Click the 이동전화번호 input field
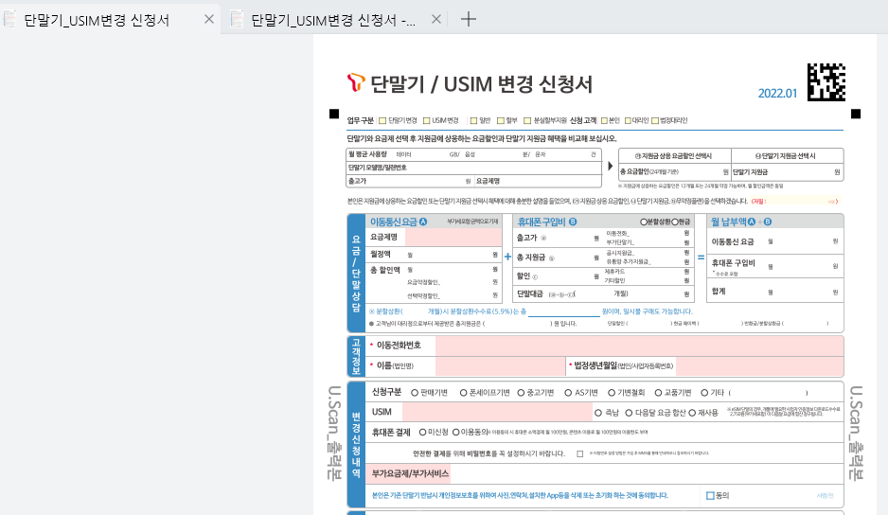 [639, 346]
